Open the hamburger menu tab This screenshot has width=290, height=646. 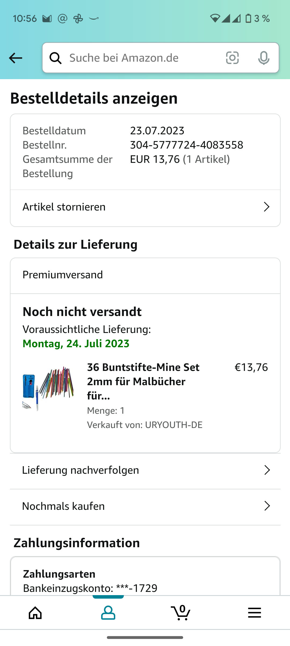pyautogui.click(x=254, y=613)
